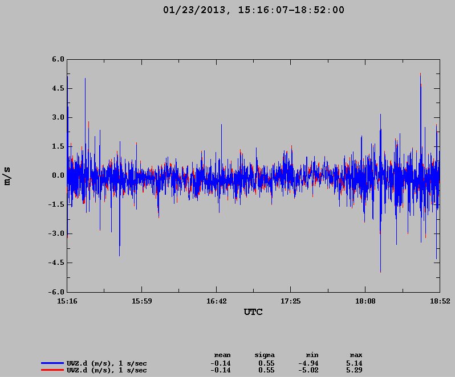Viewport: 455px width, 377px height.
Task: Select the y-axis label -6.0
Action: [x=56, y=292]
